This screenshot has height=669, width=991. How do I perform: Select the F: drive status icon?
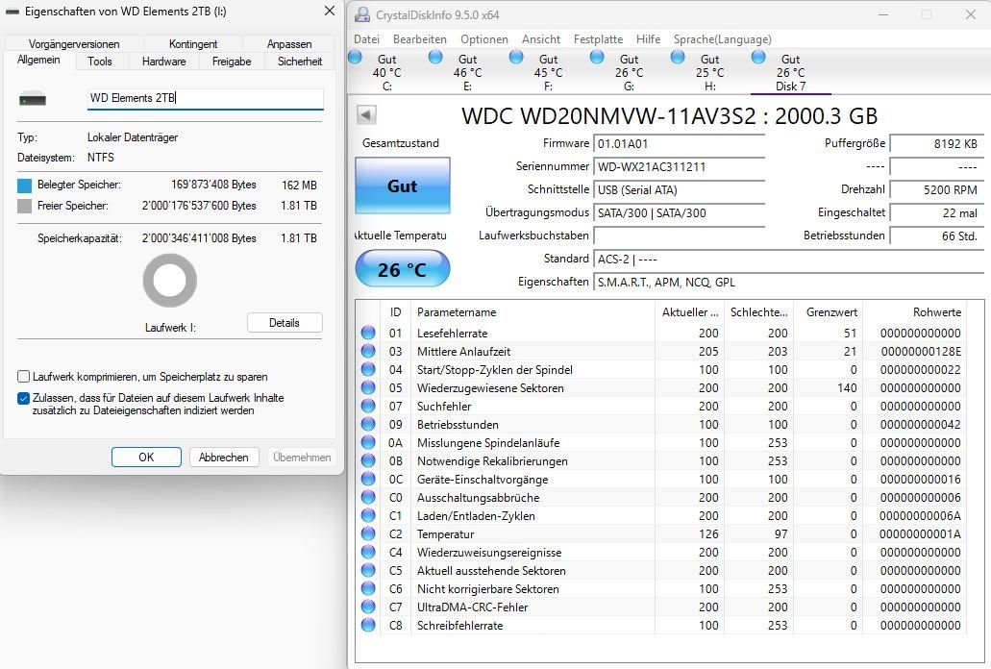516,58
